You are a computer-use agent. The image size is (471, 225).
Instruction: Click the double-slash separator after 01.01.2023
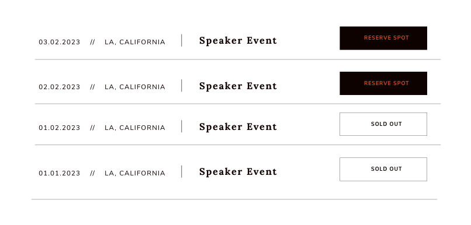[x=92, y=173]
